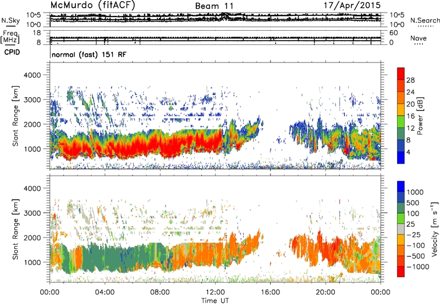
Task: Click the "-25" tick on Velocity colorbar
Action: coord(414,235)
